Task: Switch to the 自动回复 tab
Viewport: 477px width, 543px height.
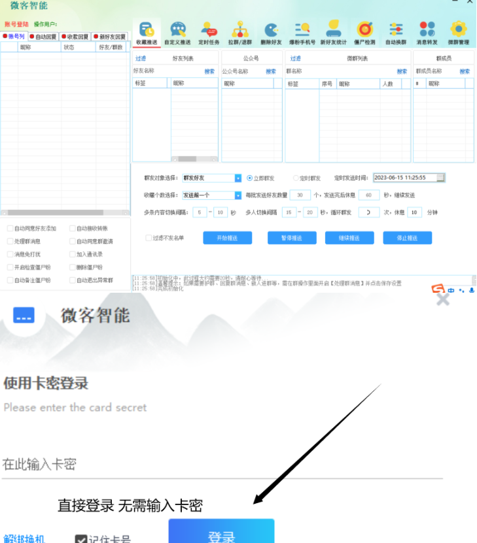Action: (44, 37)
